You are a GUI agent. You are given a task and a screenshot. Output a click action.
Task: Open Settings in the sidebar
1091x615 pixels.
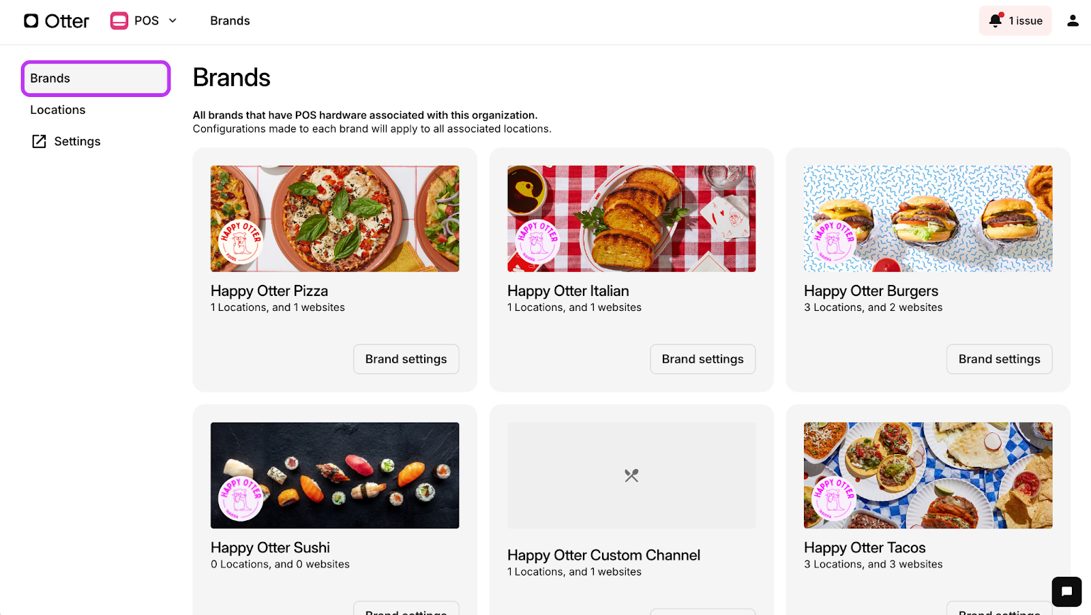click(x=77, y=141)
